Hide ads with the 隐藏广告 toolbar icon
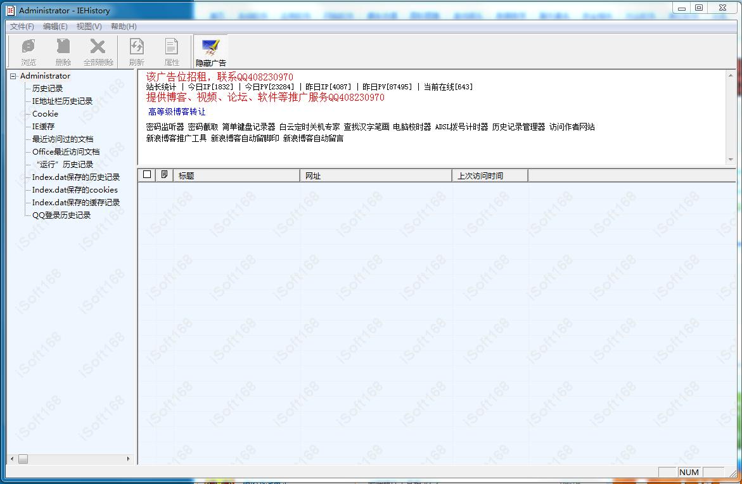The height and width of the screenshot is (484, 742). [x=210, y=51]
